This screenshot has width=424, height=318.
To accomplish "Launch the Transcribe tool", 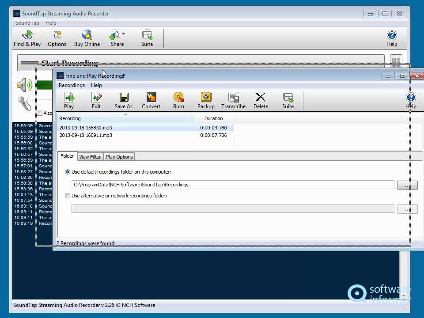I will point(233,100).
